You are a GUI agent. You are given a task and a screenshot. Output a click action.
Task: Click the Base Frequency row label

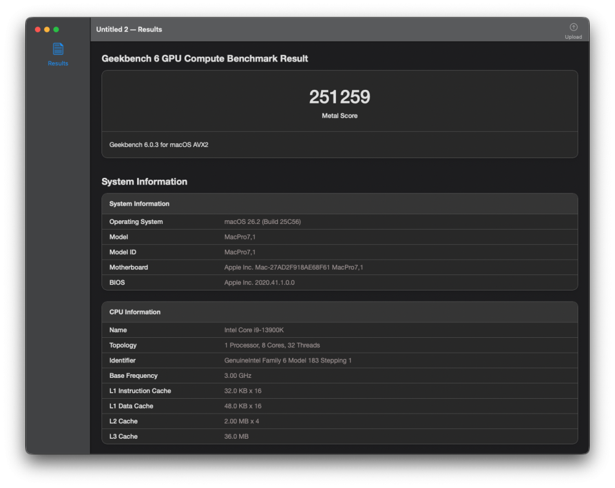pos(133,376)
